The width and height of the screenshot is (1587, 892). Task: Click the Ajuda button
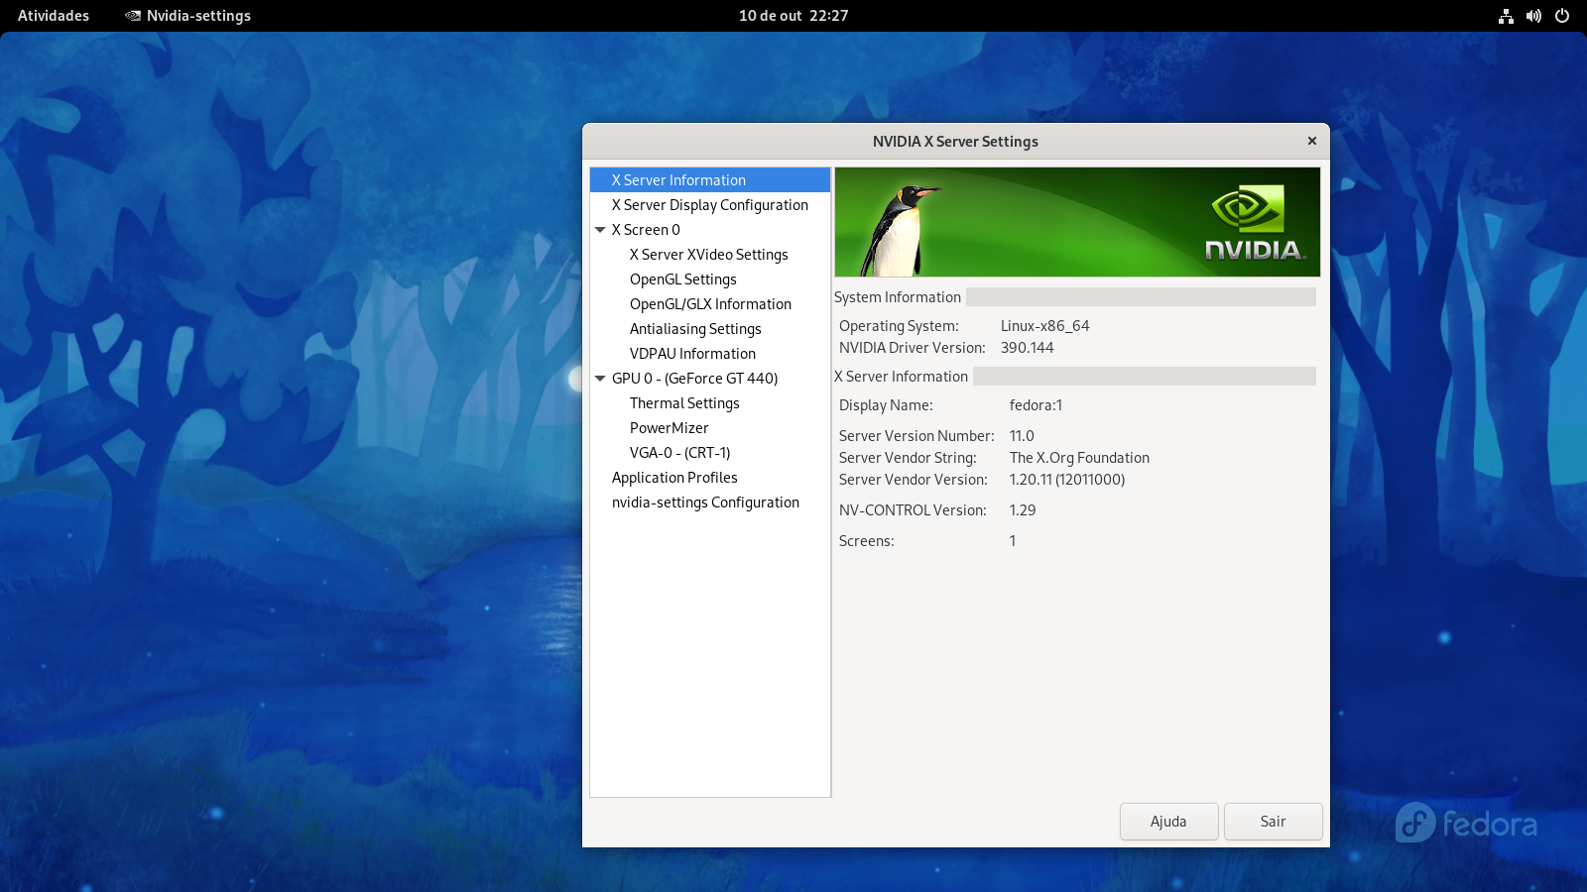pos(1168,822)
